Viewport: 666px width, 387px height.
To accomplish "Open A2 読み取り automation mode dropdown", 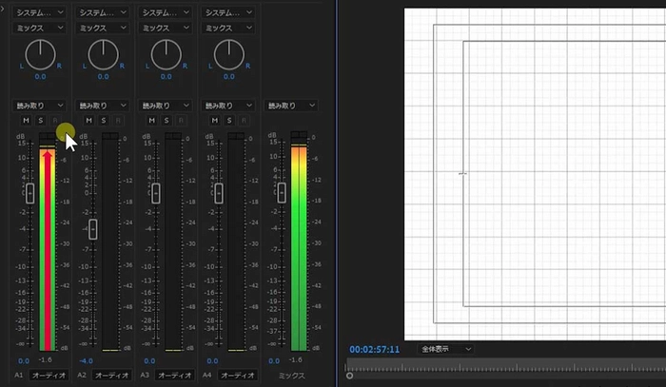I will (x=103, y=106).
